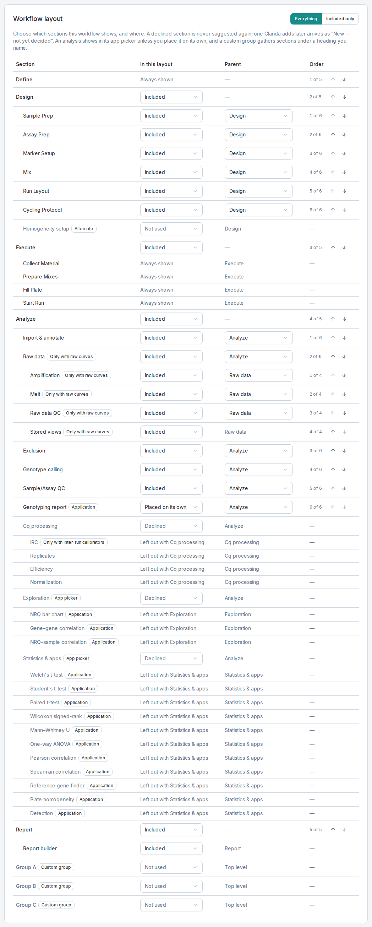Click the Collect Material row label

[x=41, y=264]
